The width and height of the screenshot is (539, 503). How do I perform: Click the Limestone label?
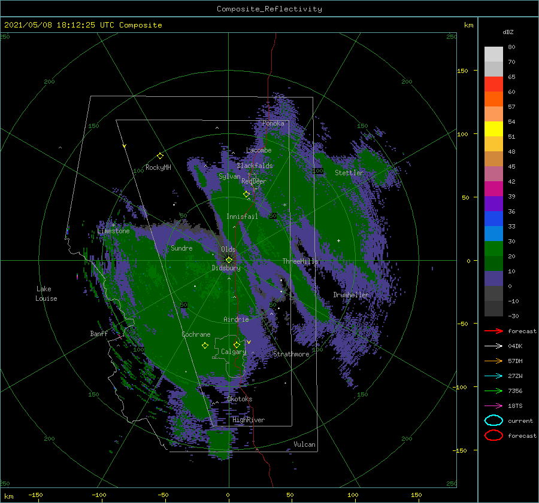(113, 231)
